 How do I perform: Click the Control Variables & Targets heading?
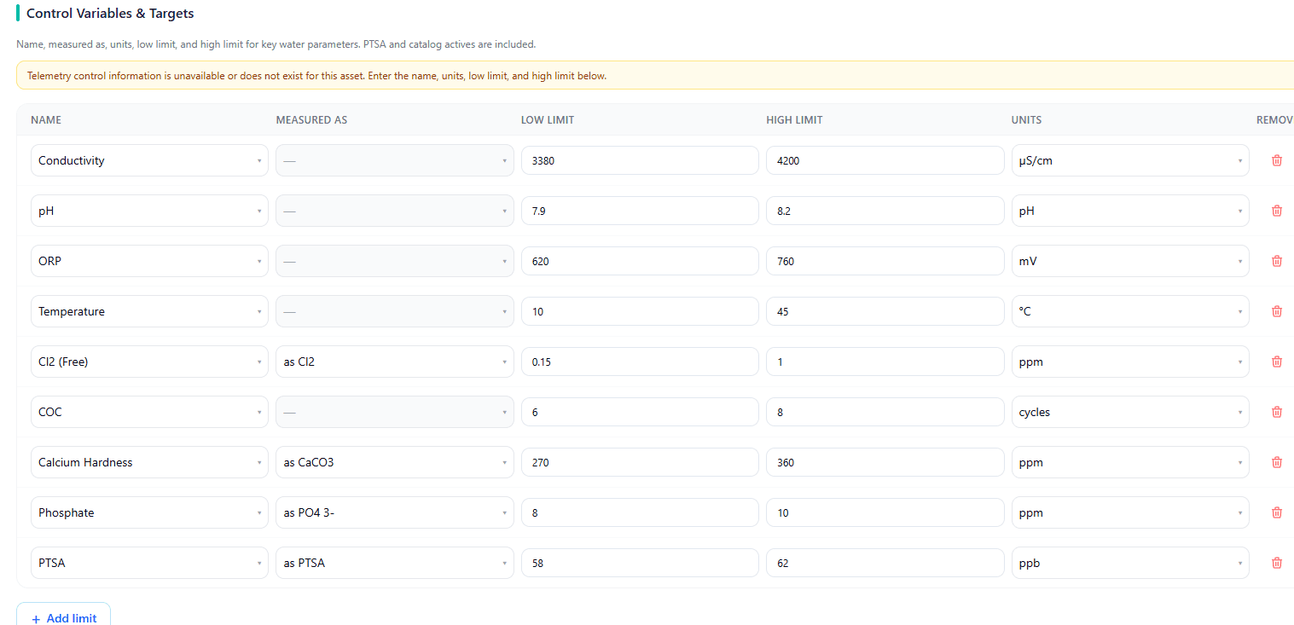110,14
